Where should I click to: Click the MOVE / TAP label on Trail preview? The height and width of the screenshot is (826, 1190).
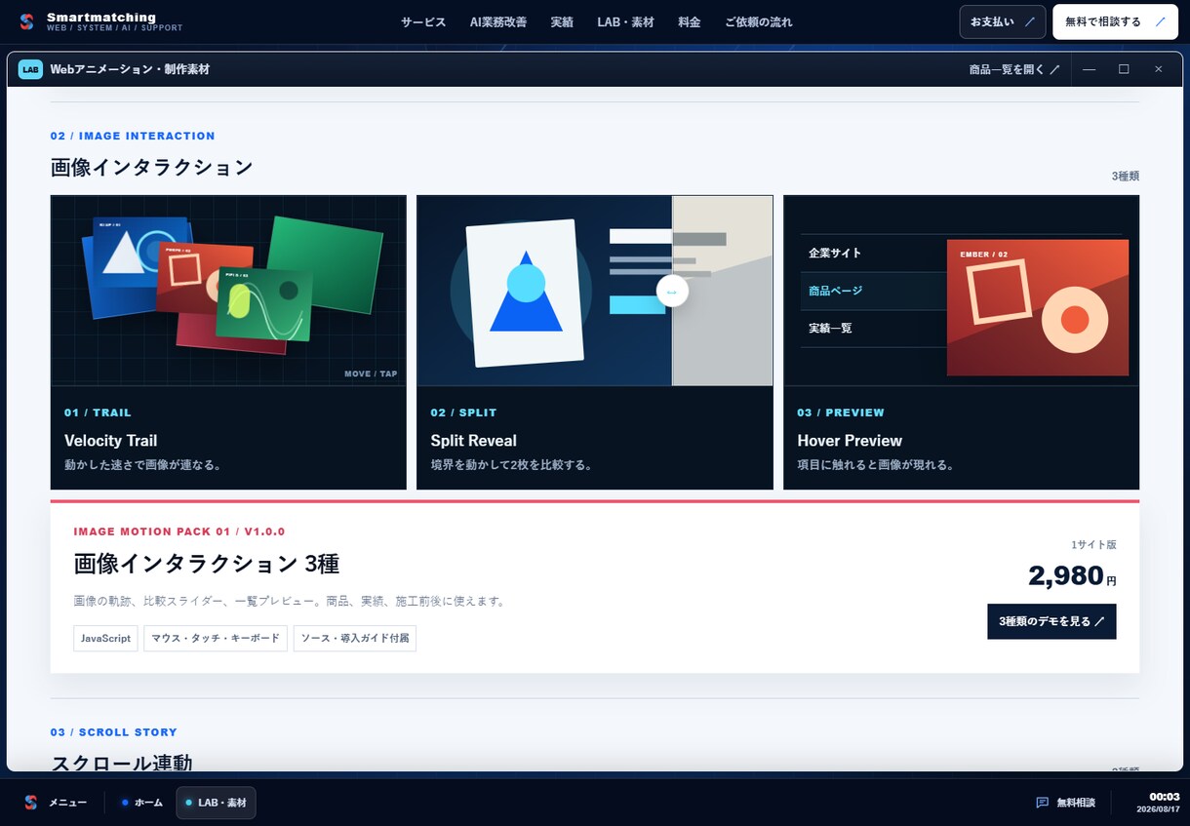pos(371,374)
